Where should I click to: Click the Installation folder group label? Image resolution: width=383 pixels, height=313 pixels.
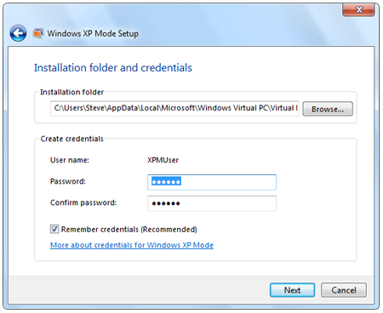(71, 92)
